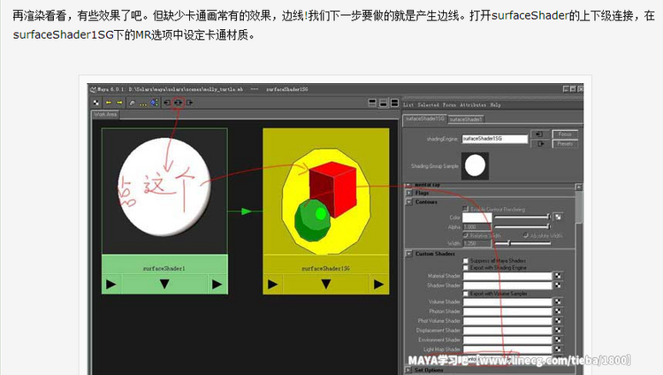
Task: Click the Presets button
Action: click(565, 144)
